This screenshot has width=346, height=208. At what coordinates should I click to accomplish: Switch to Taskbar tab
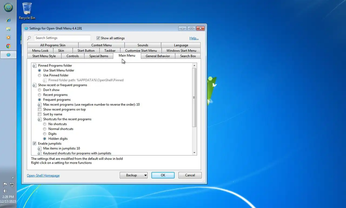click(x=110, y=51)
